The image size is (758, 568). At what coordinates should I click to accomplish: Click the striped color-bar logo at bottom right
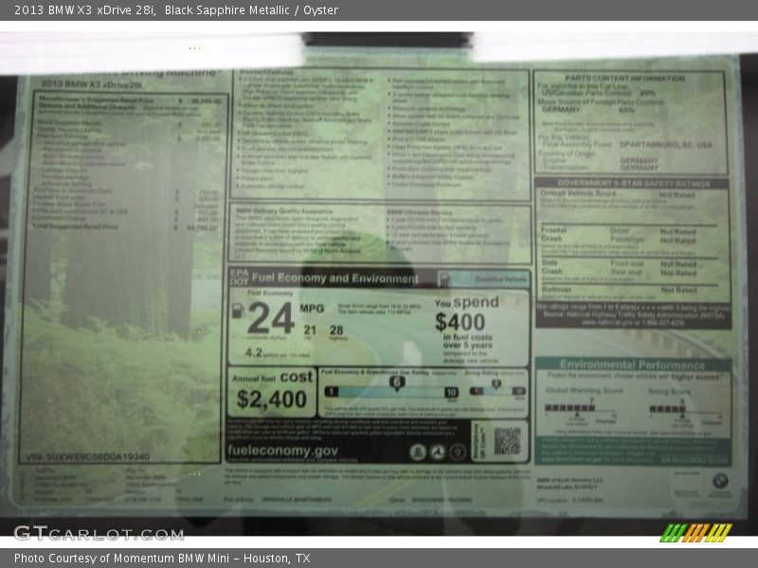[x=696, y=532]
